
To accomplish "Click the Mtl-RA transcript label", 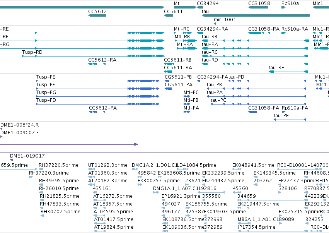I will point(185,45).
